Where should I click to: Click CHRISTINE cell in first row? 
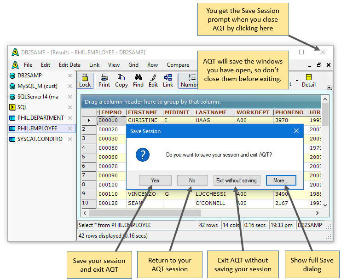point(144,120)
